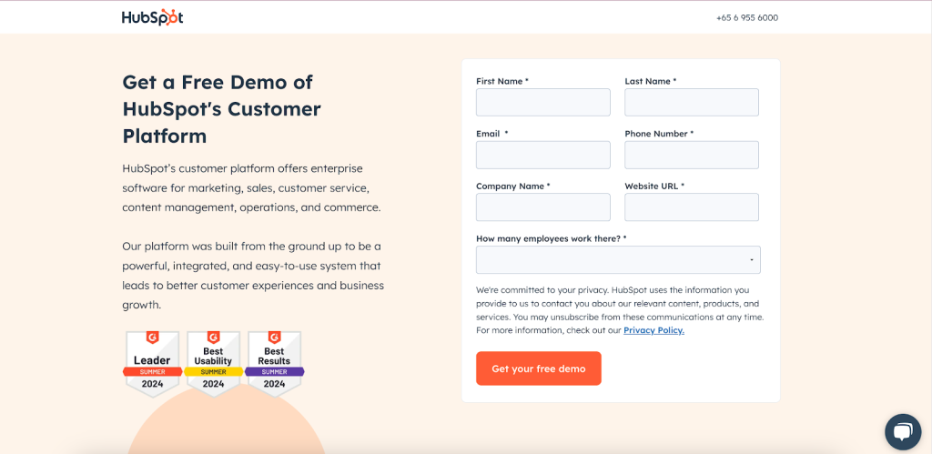
Task: Click the G2 Best Usability badge
Action: 213,362
